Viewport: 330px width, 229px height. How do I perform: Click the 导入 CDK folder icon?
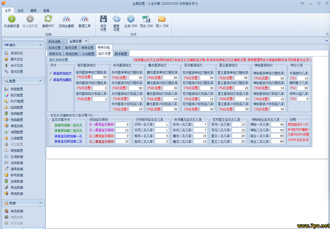coord(162,19)
